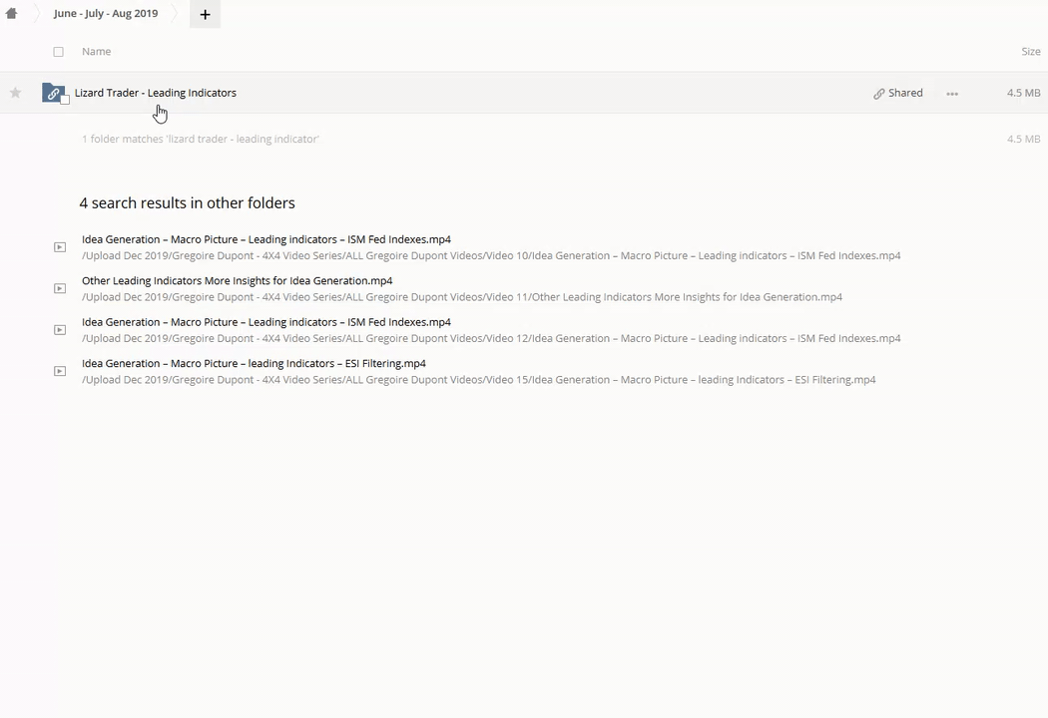Image resolution: width=1048 pixels, height=718 pixels.
Task: Click video icon for Video 10 ISM Fed Indexes
Action: [x=60, y=247]
